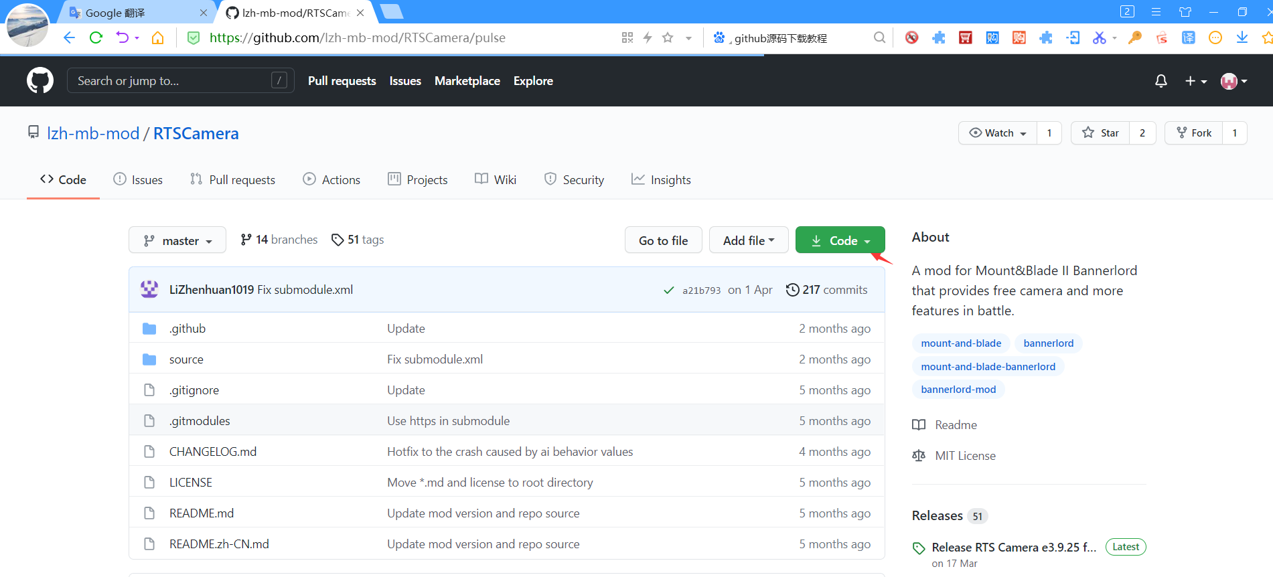The height and width of the screenshot is (577, 1273).
Task: View 217 commits history
Action: [x=827, y=290]
